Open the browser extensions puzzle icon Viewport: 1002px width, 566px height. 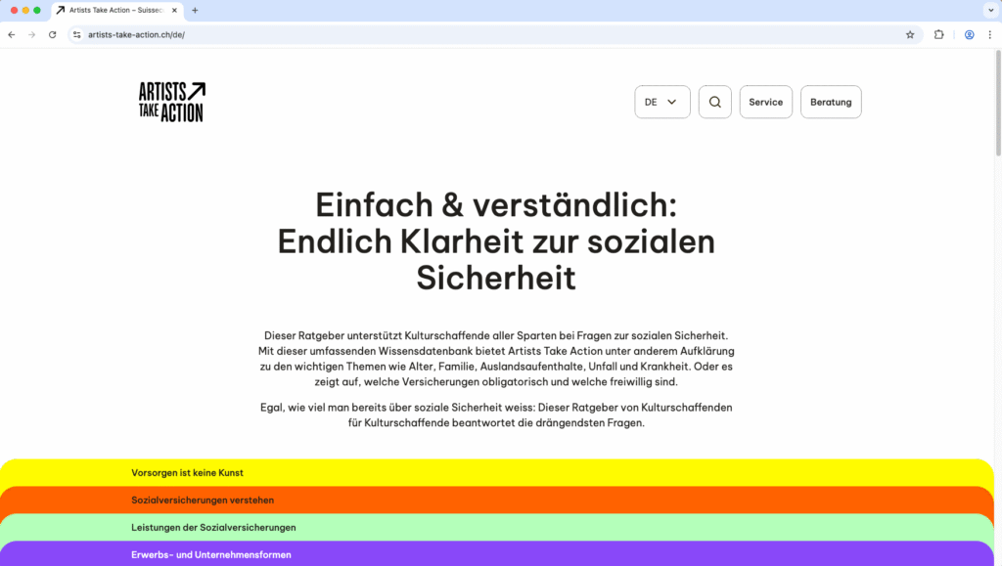[x=939, y=34]
